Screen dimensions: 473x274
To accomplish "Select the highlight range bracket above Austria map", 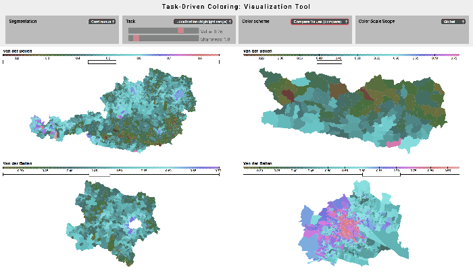I will point(102,62).
